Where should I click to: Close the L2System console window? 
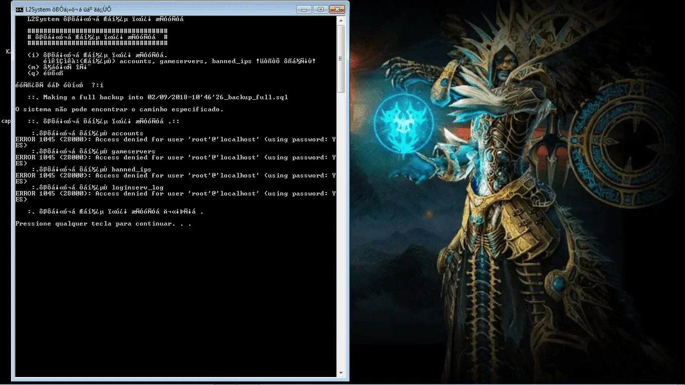(x=337, y=9)
